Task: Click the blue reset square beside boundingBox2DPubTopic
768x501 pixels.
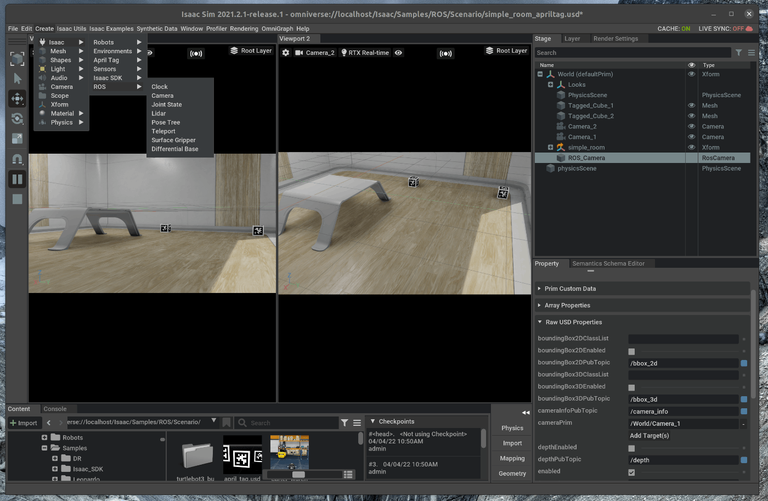Action: [744, 363]
